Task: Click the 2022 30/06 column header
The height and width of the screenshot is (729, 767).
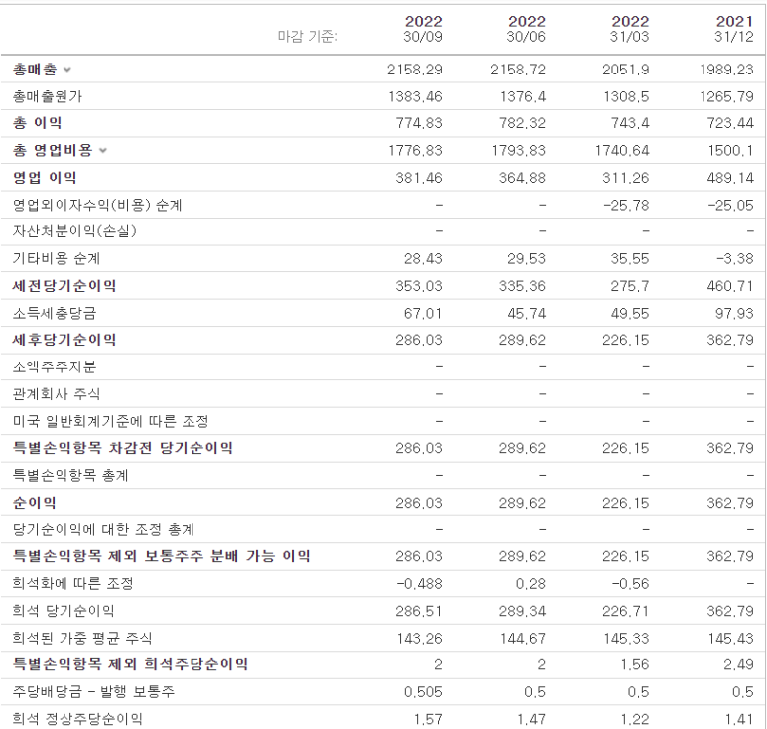Action: tap(526, 29)
